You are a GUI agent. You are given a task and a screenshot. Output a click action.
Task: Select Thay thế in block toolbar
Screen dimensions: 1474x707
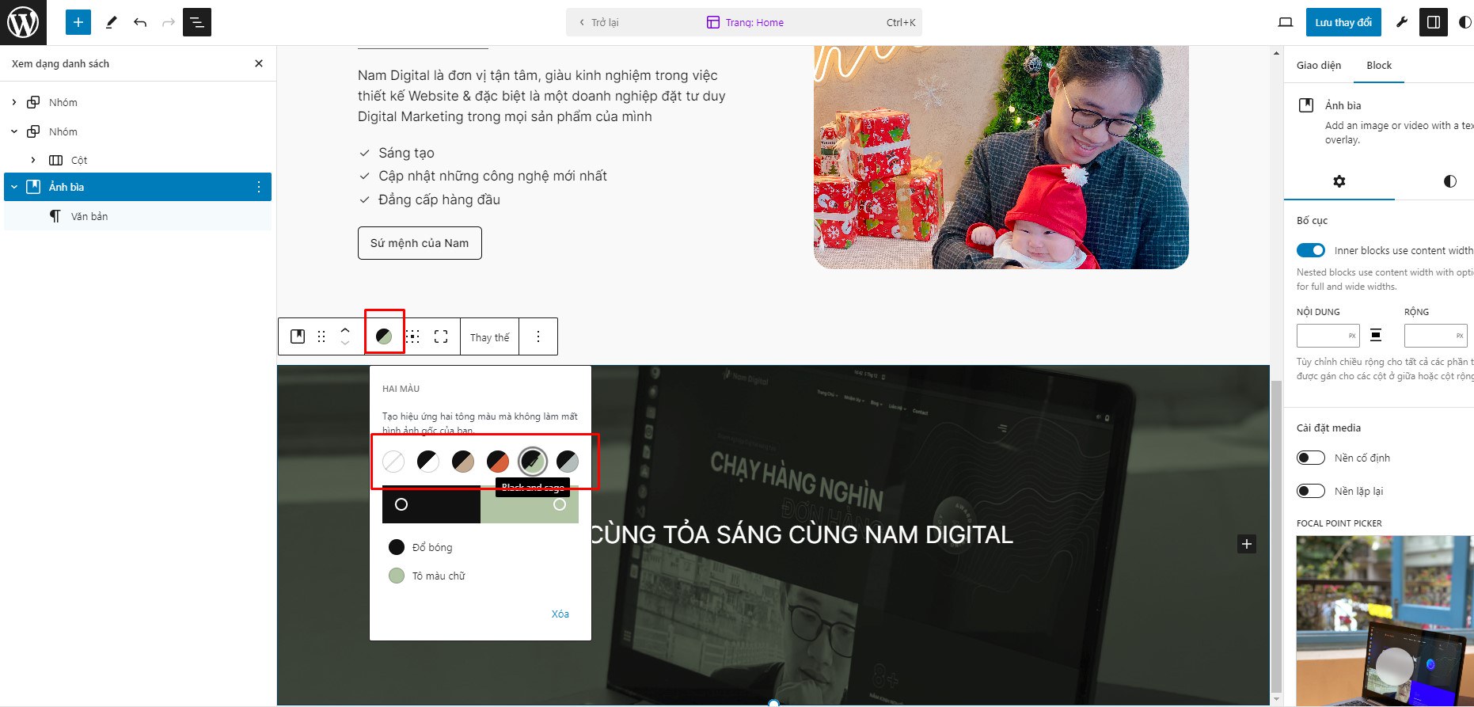pyautogui.click(x=489, y=337)
